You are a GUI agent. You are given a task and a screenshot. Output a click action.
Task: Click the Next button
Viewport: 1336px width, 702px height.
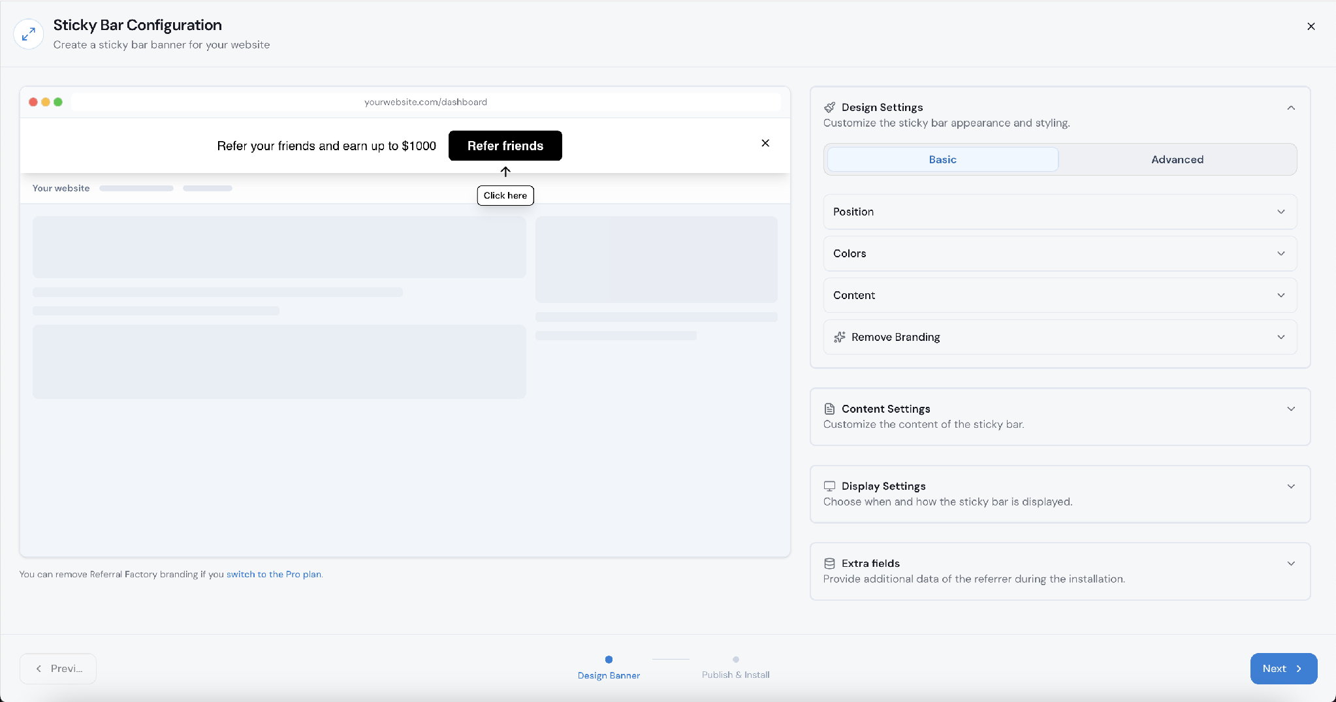[1283, 669]
